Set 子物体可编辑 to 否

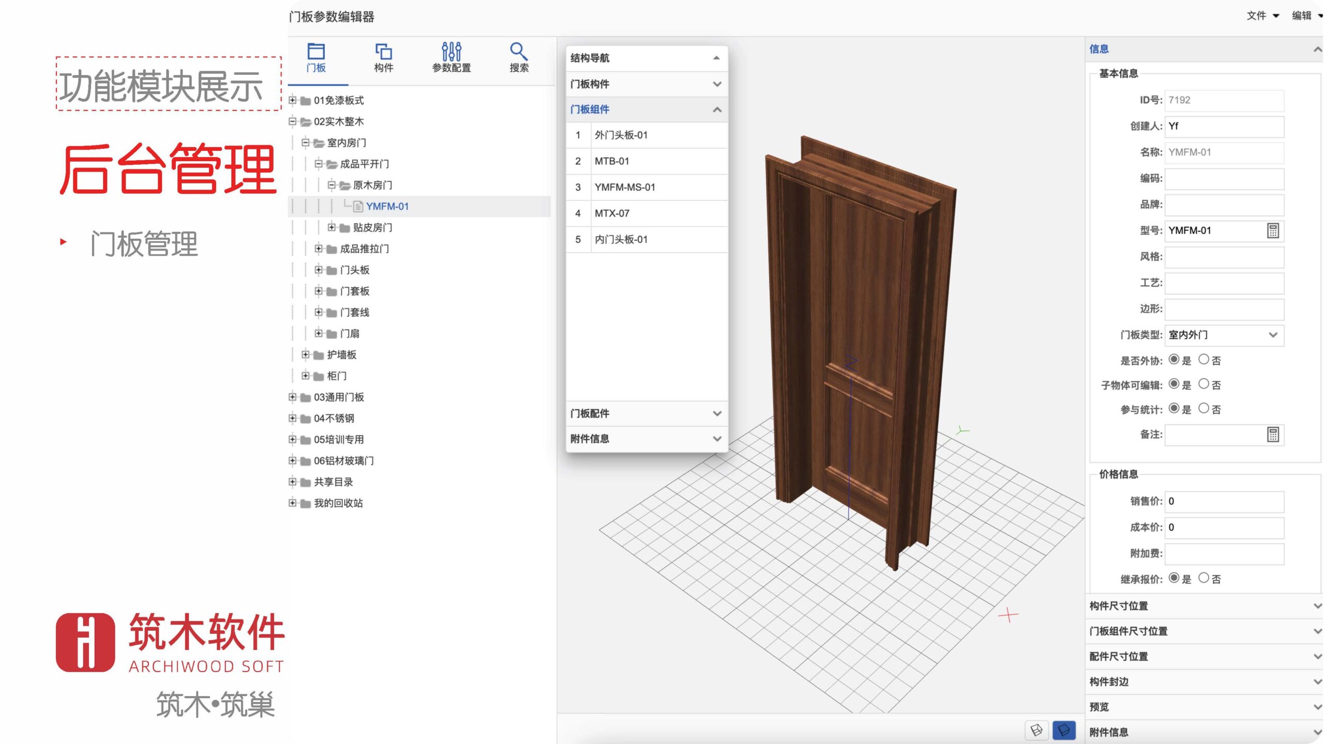tap(1203, 384)
